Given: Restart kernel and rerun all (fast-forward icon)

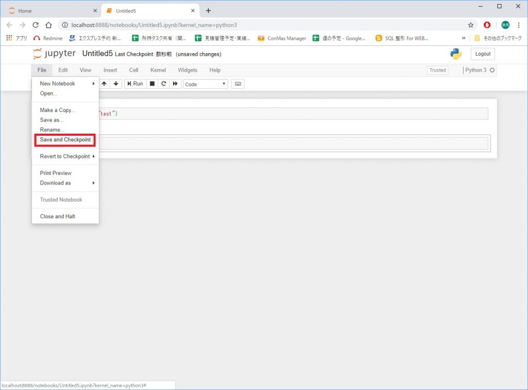Looking at the screenshot, I should [x=175, y=84].
